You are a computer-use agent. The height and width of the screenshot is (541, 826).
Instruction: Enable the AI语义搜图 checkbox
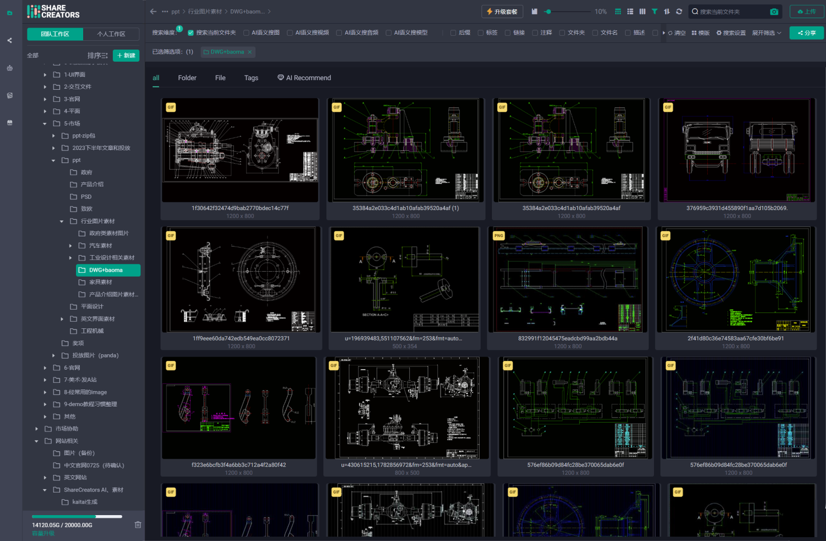pos(246,33)
